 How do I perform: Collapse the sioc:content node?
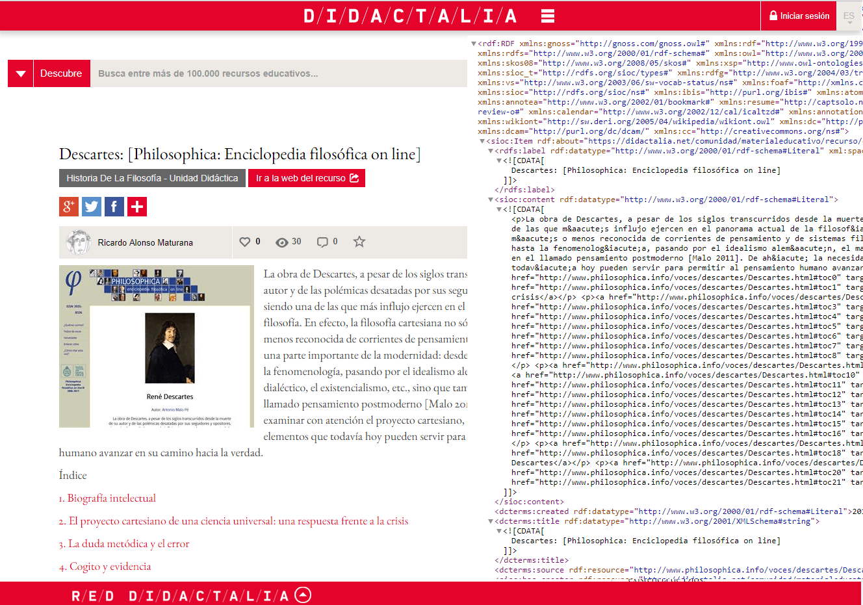coord(491,200)
